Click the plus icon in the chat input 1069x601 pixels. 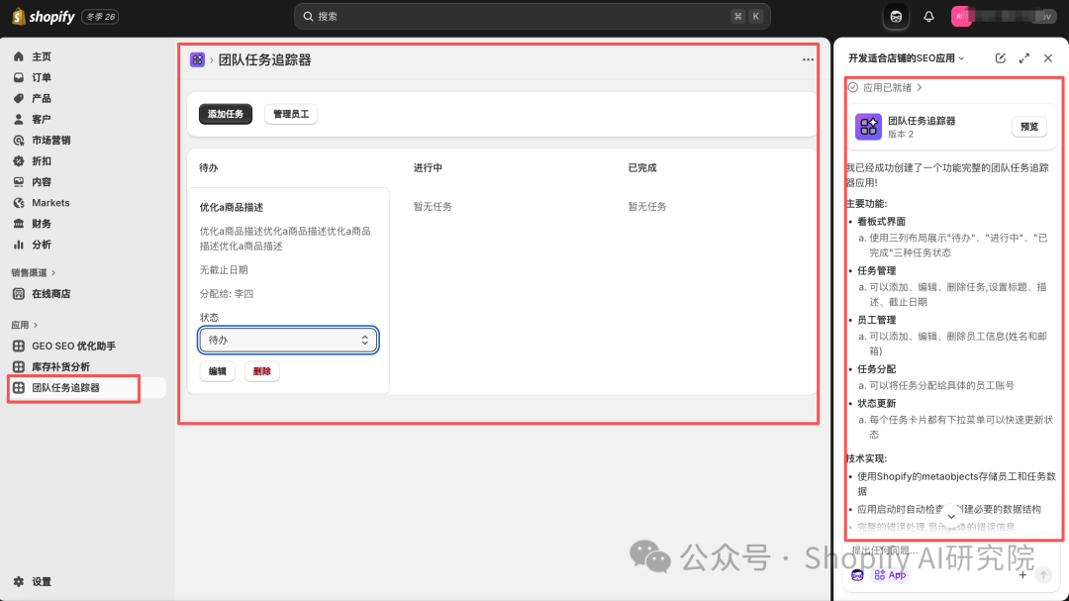click(x=1021, y=575)
